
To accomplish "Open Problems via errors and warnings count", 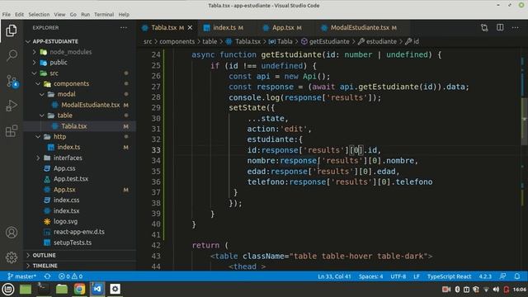I will point(70,276).
